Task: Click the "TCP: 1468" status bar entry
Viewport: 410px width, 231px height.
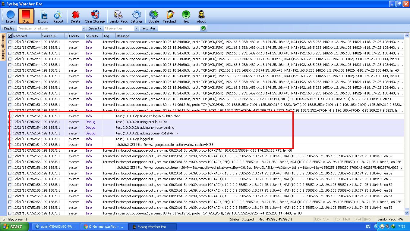Action: 342,219
